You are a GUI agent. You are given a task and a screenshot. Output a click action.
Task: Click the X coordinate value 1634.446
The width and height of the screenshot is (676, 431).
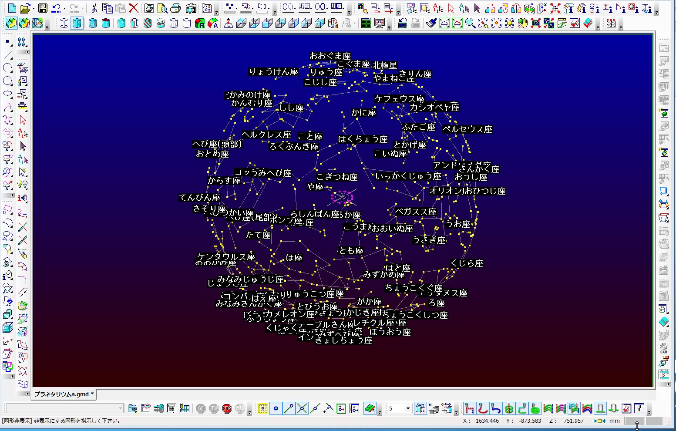(487, 421)
